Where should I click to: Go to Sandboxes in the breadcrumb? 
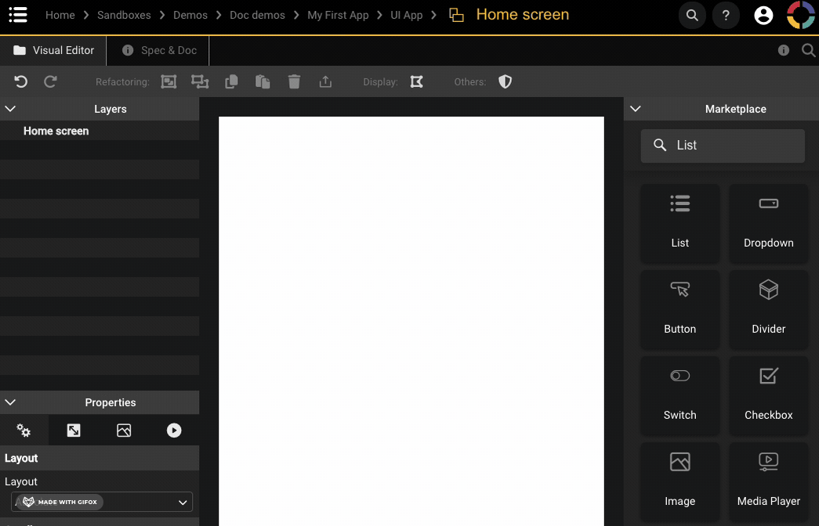click(125, 15)
